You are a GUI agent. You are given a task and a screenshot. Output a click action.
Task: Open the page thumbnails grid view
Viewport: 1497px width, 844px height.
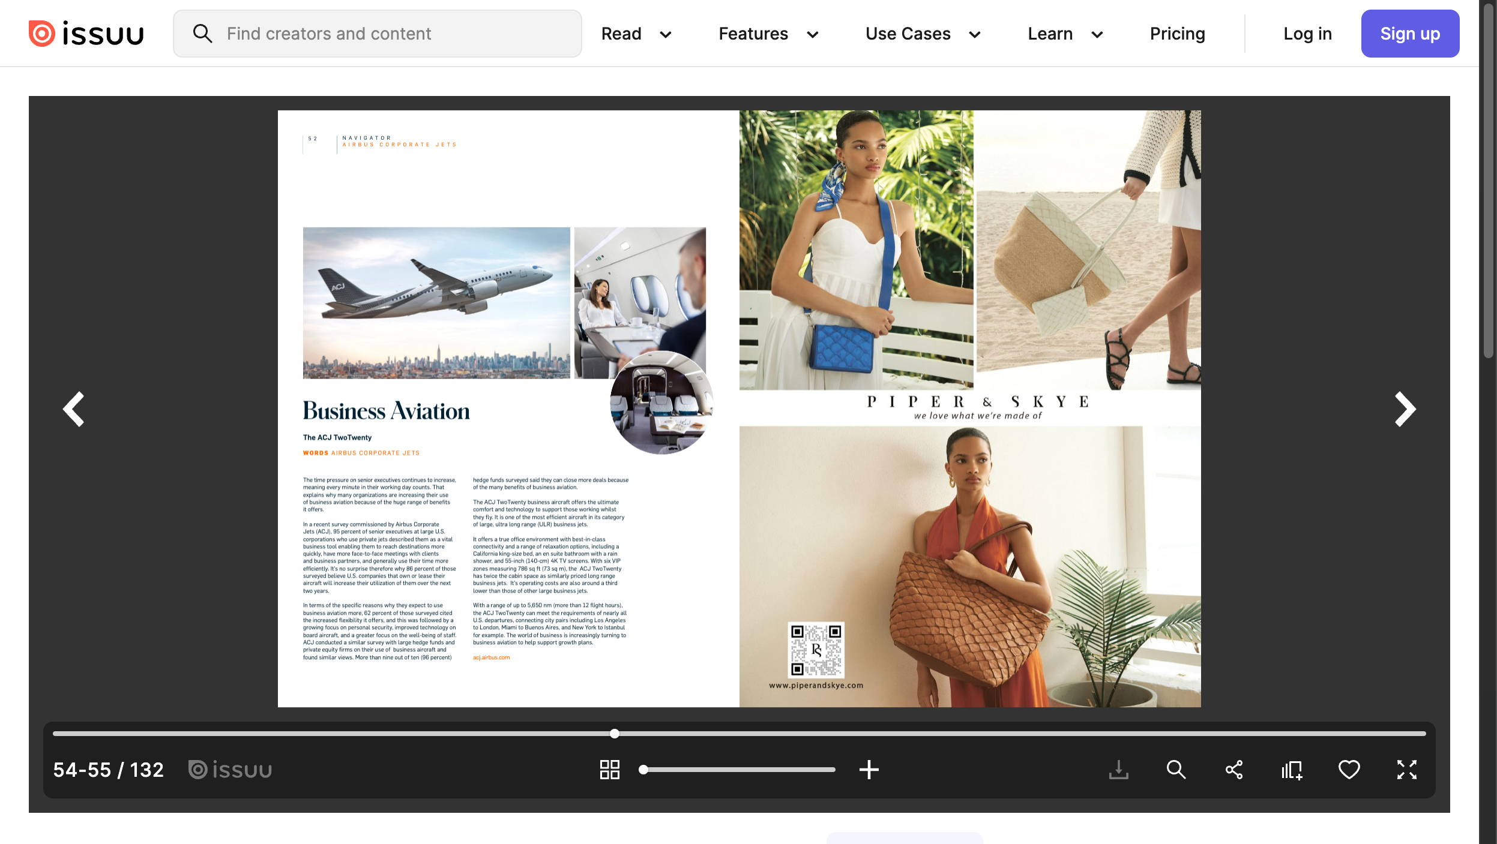pos(609,770)
